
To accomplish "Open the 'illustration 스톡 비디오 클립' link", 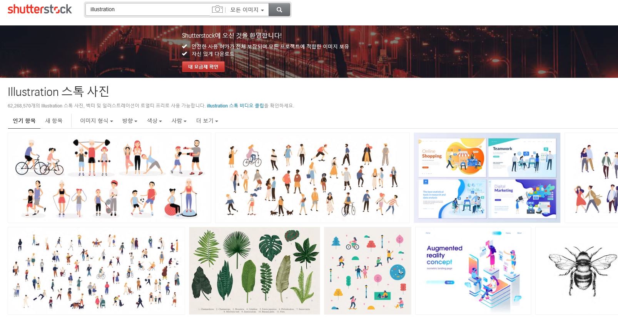I will click(x=236, y=106).
